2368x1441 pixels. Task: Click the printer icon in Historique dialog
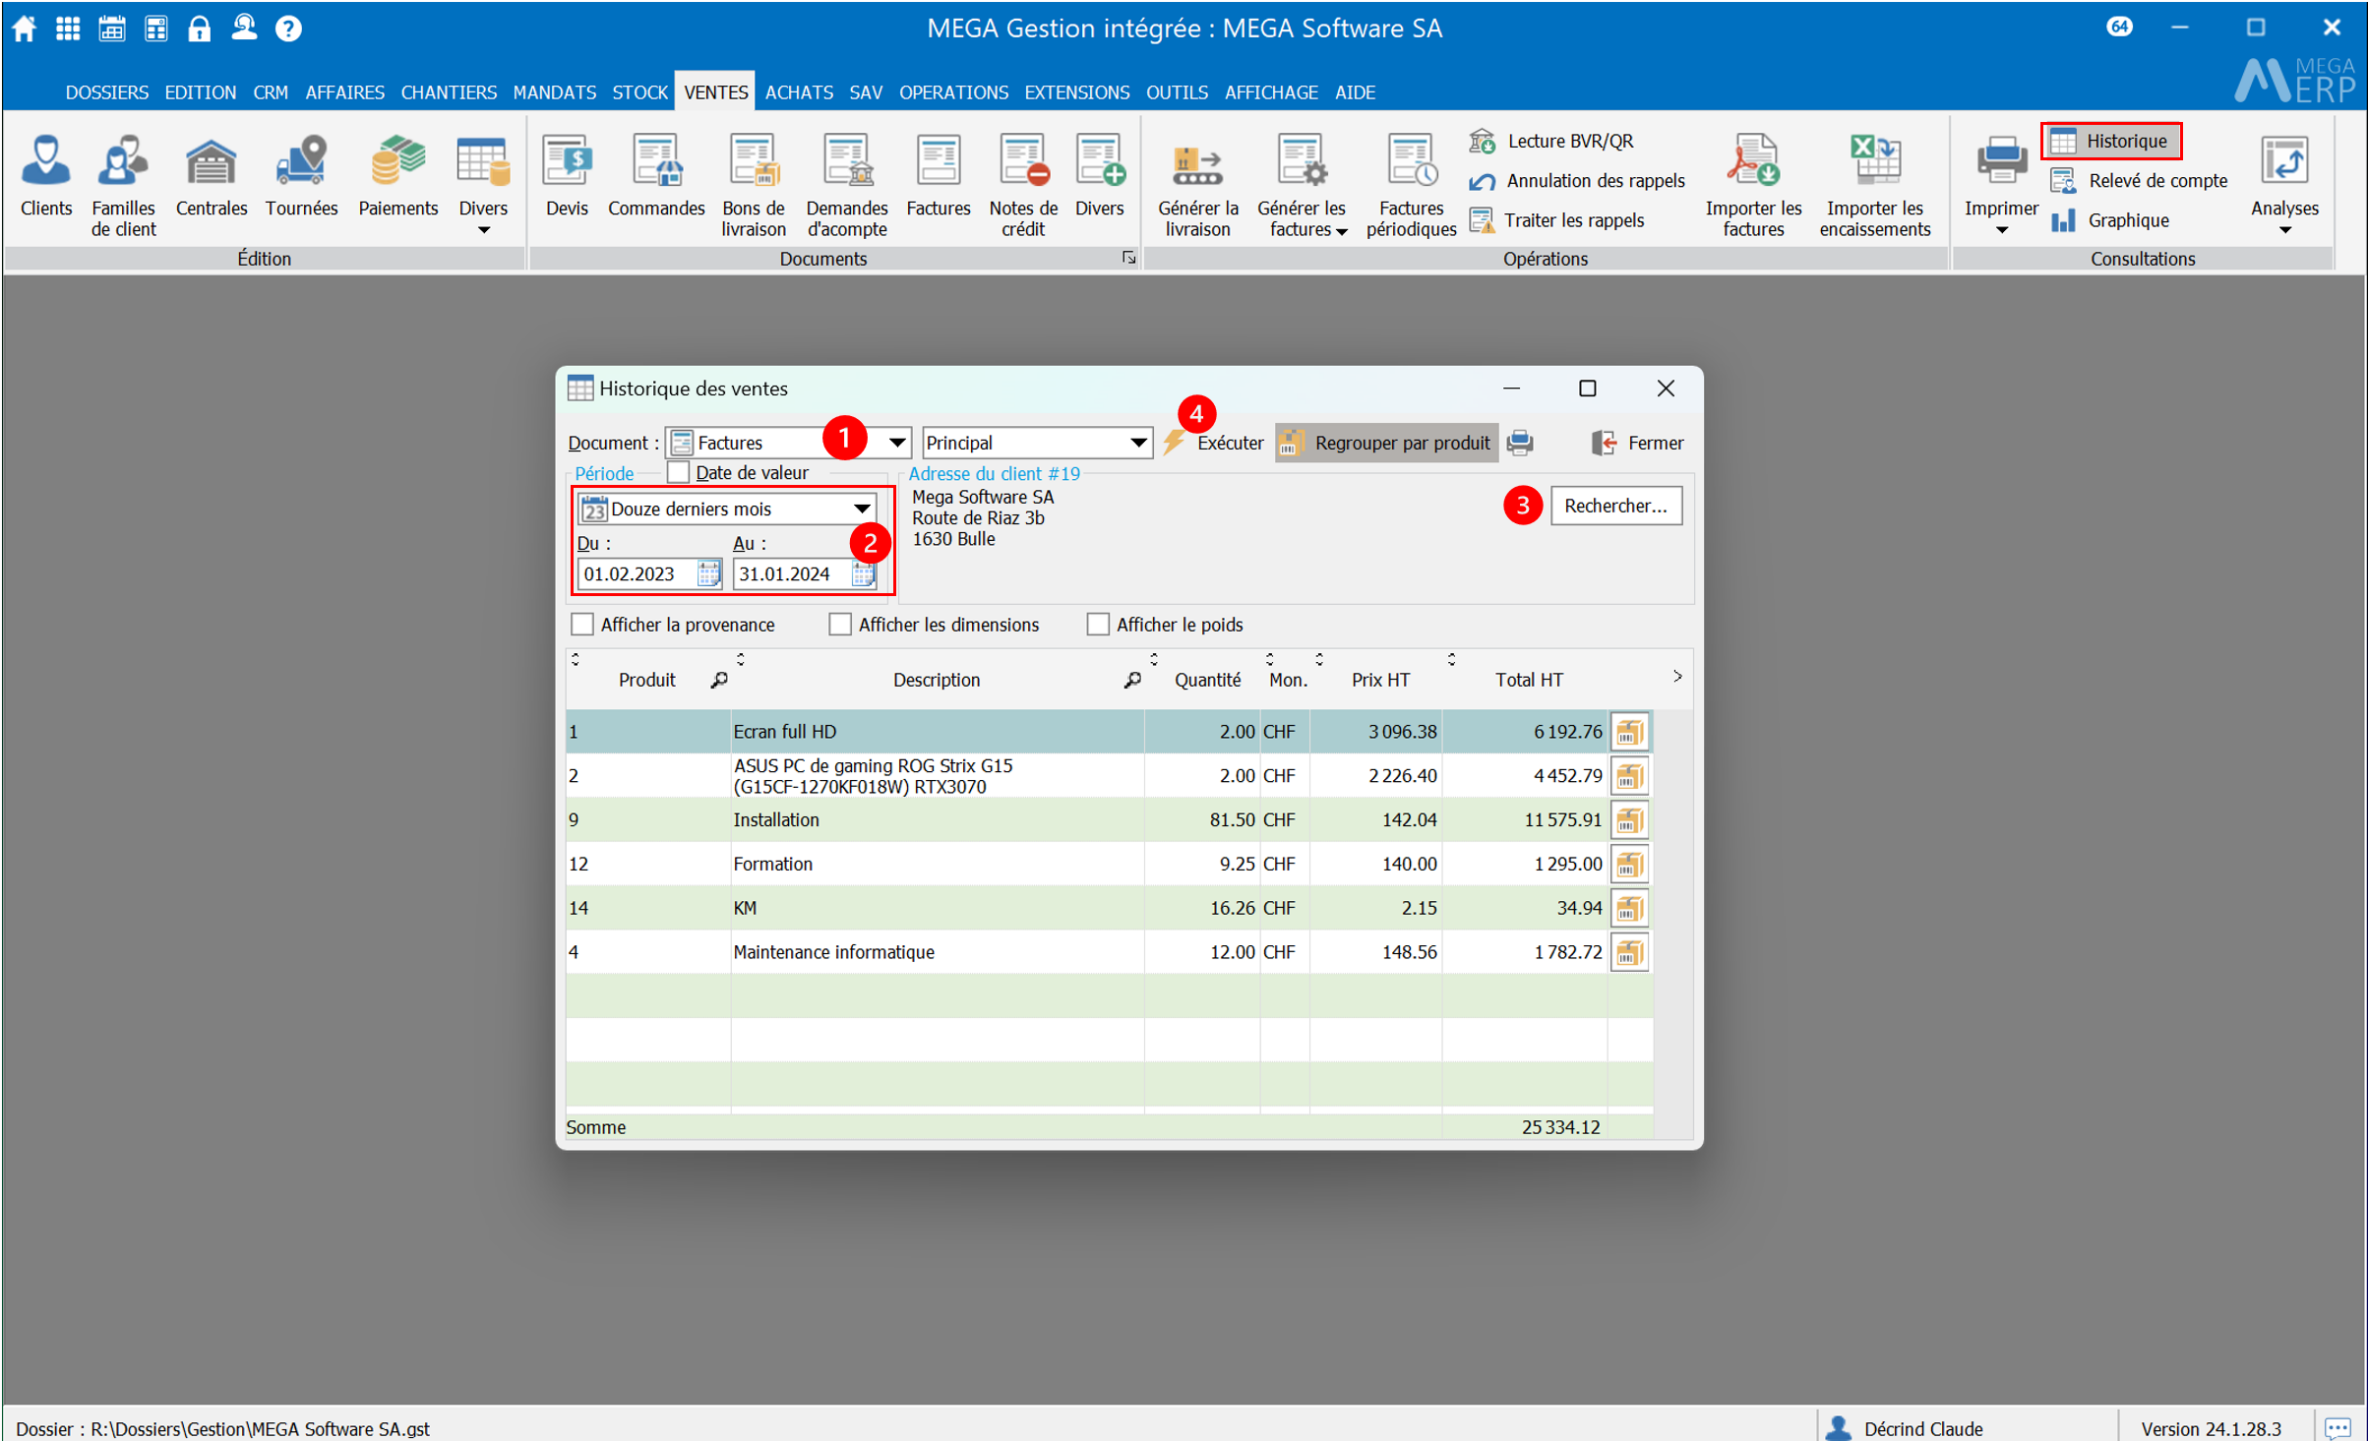point(1520,443)
